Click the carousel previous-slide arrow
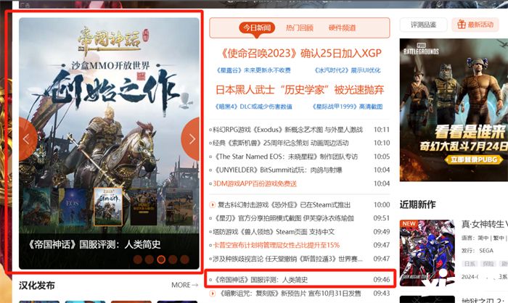Screen dimensions: 508x303 tap(28, 139)
